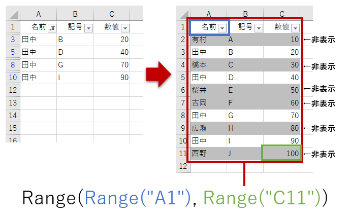The image size is (350, 217).
Task: Open the 記号 filter dropdown in left sheet
Action: pyautogui.click(x=88, y=28)
